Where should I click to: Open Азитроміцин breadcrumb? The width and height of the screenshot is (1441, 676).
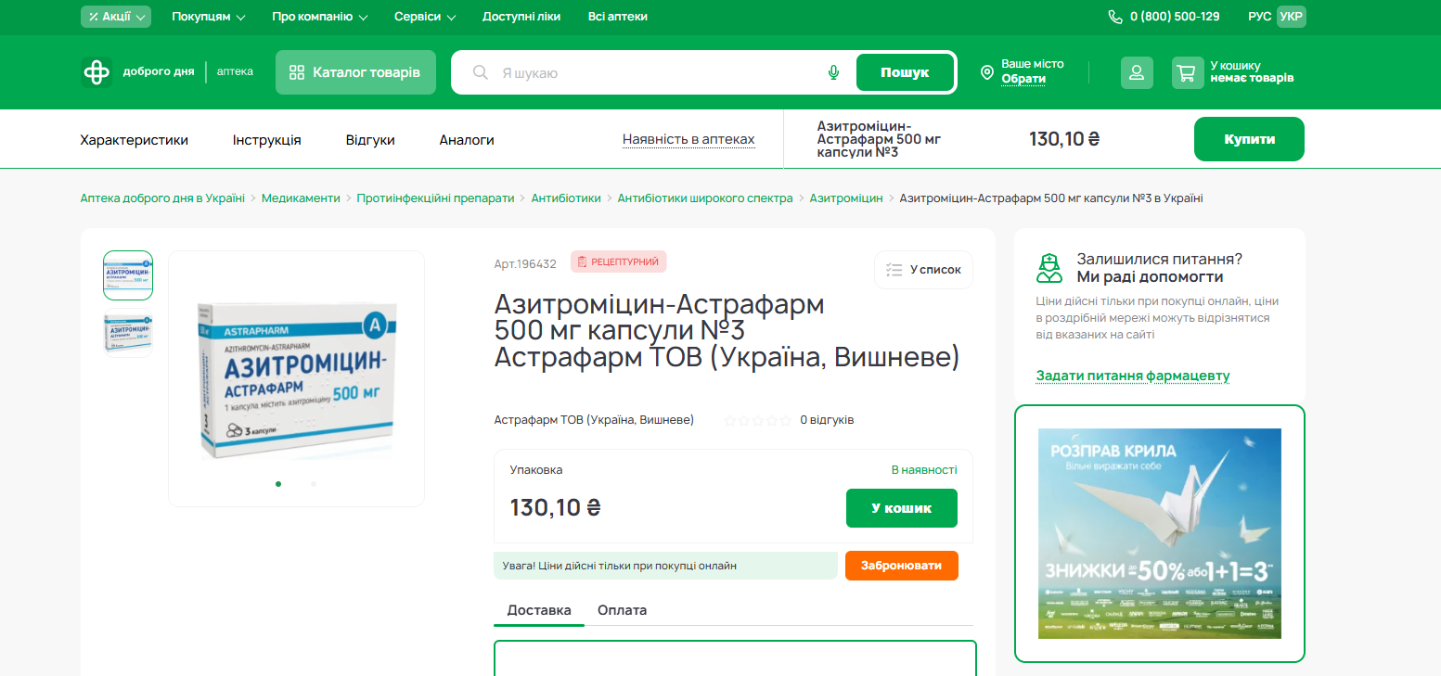pos(846,198)
